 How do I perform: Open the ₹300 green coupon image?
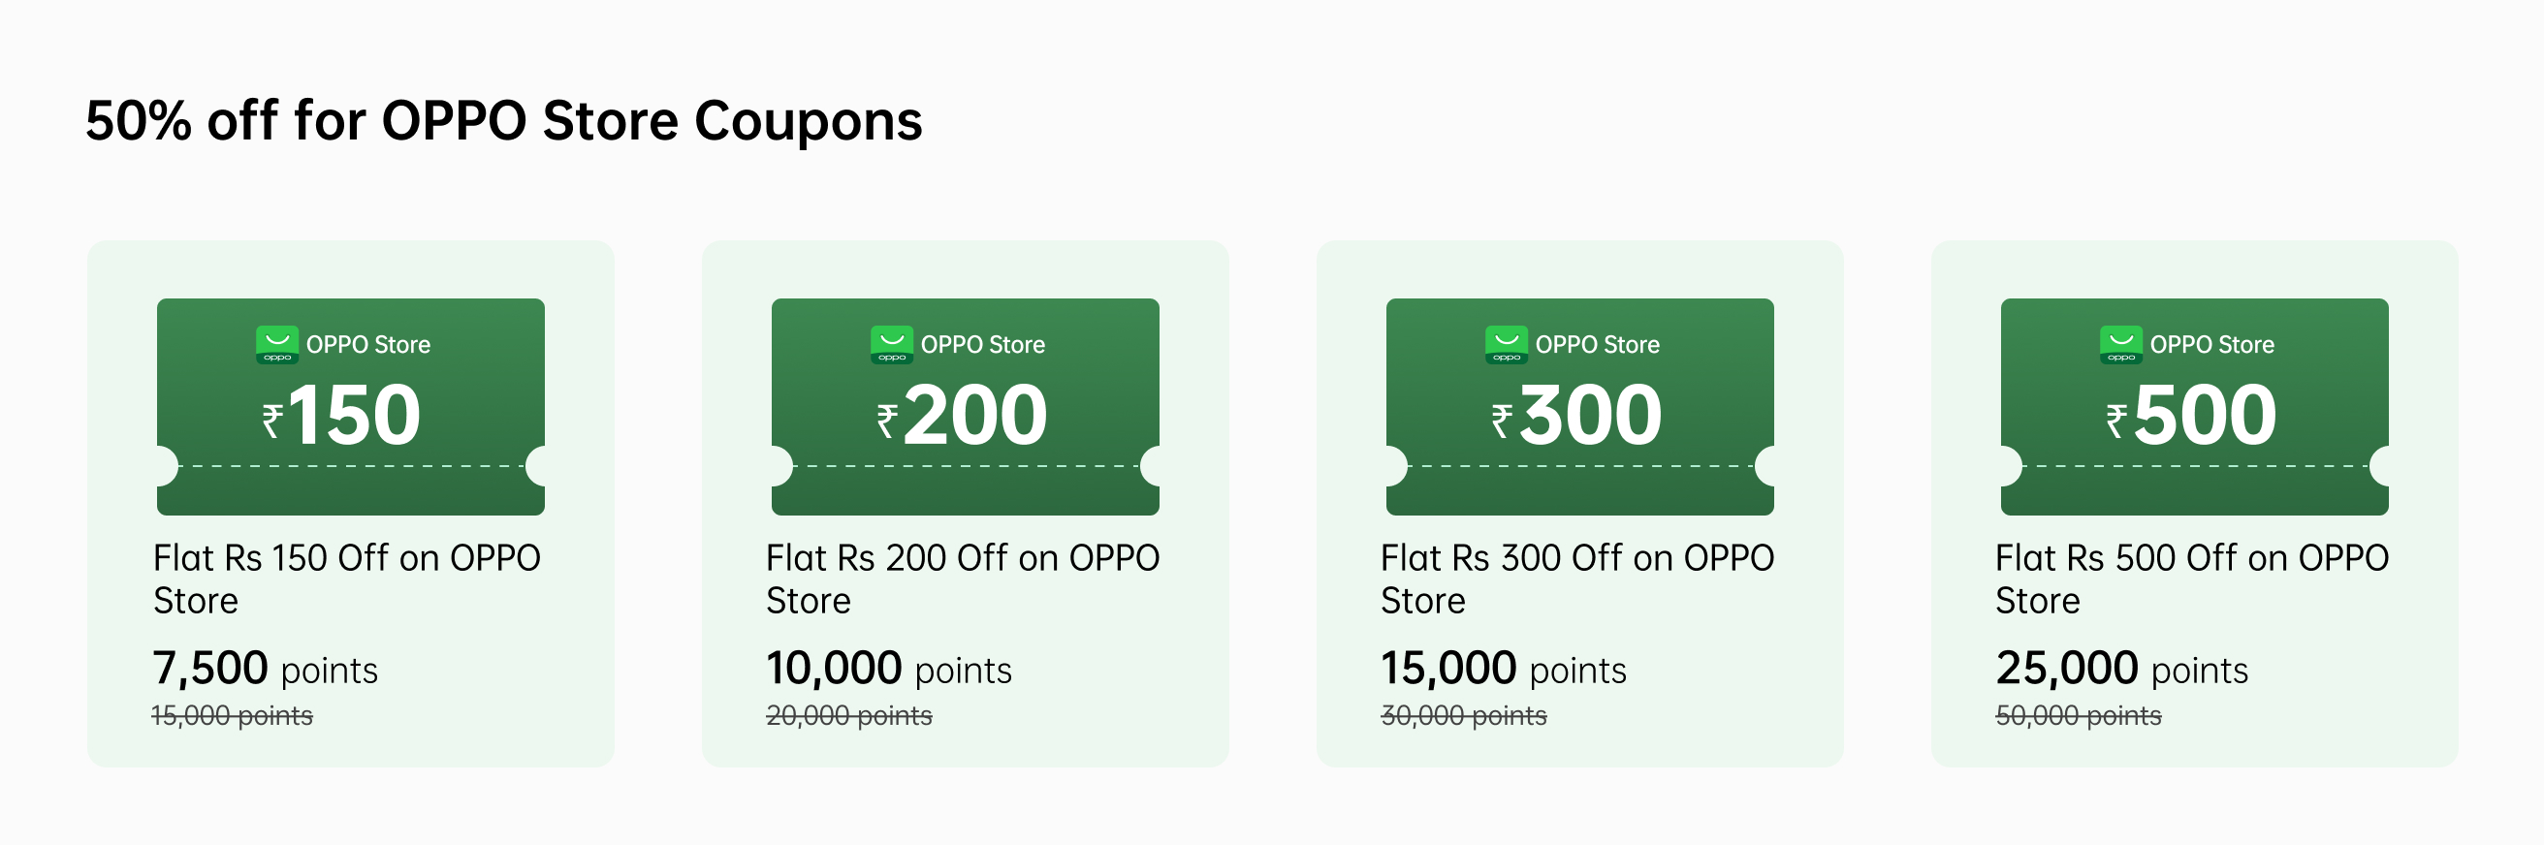pyautogui.click(x=1579, y=407)
